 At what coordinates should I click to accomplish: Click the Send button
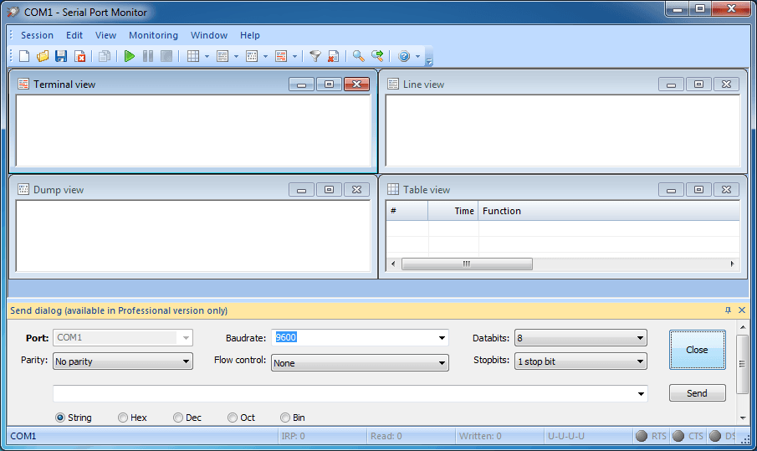697,393
